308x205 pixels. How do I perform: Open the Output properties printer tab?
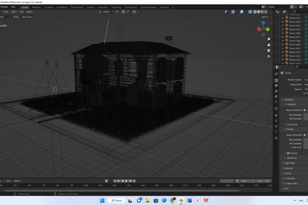pyautogui.click(x=276, y=86)
